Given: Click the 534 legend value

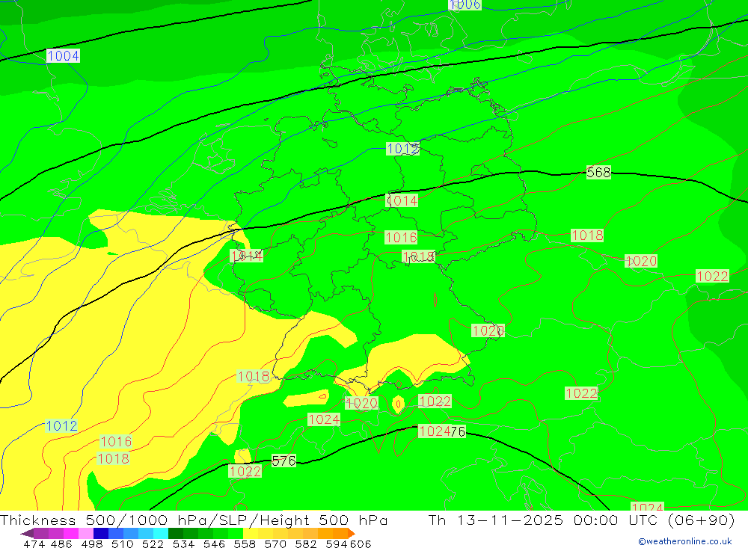Looking at the screenshot, I should pos(183,544).
